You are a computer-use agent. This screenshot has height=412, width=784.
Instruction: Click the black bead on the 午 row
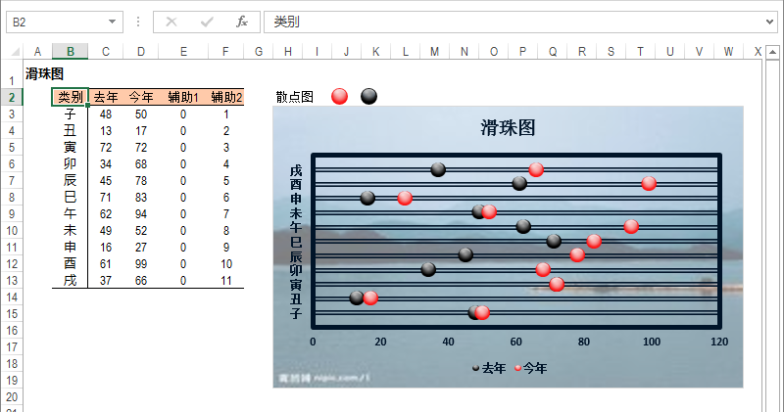pos(523,226)
